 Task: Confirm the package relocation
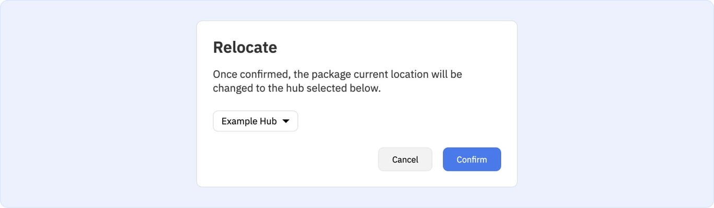point(471,159)
